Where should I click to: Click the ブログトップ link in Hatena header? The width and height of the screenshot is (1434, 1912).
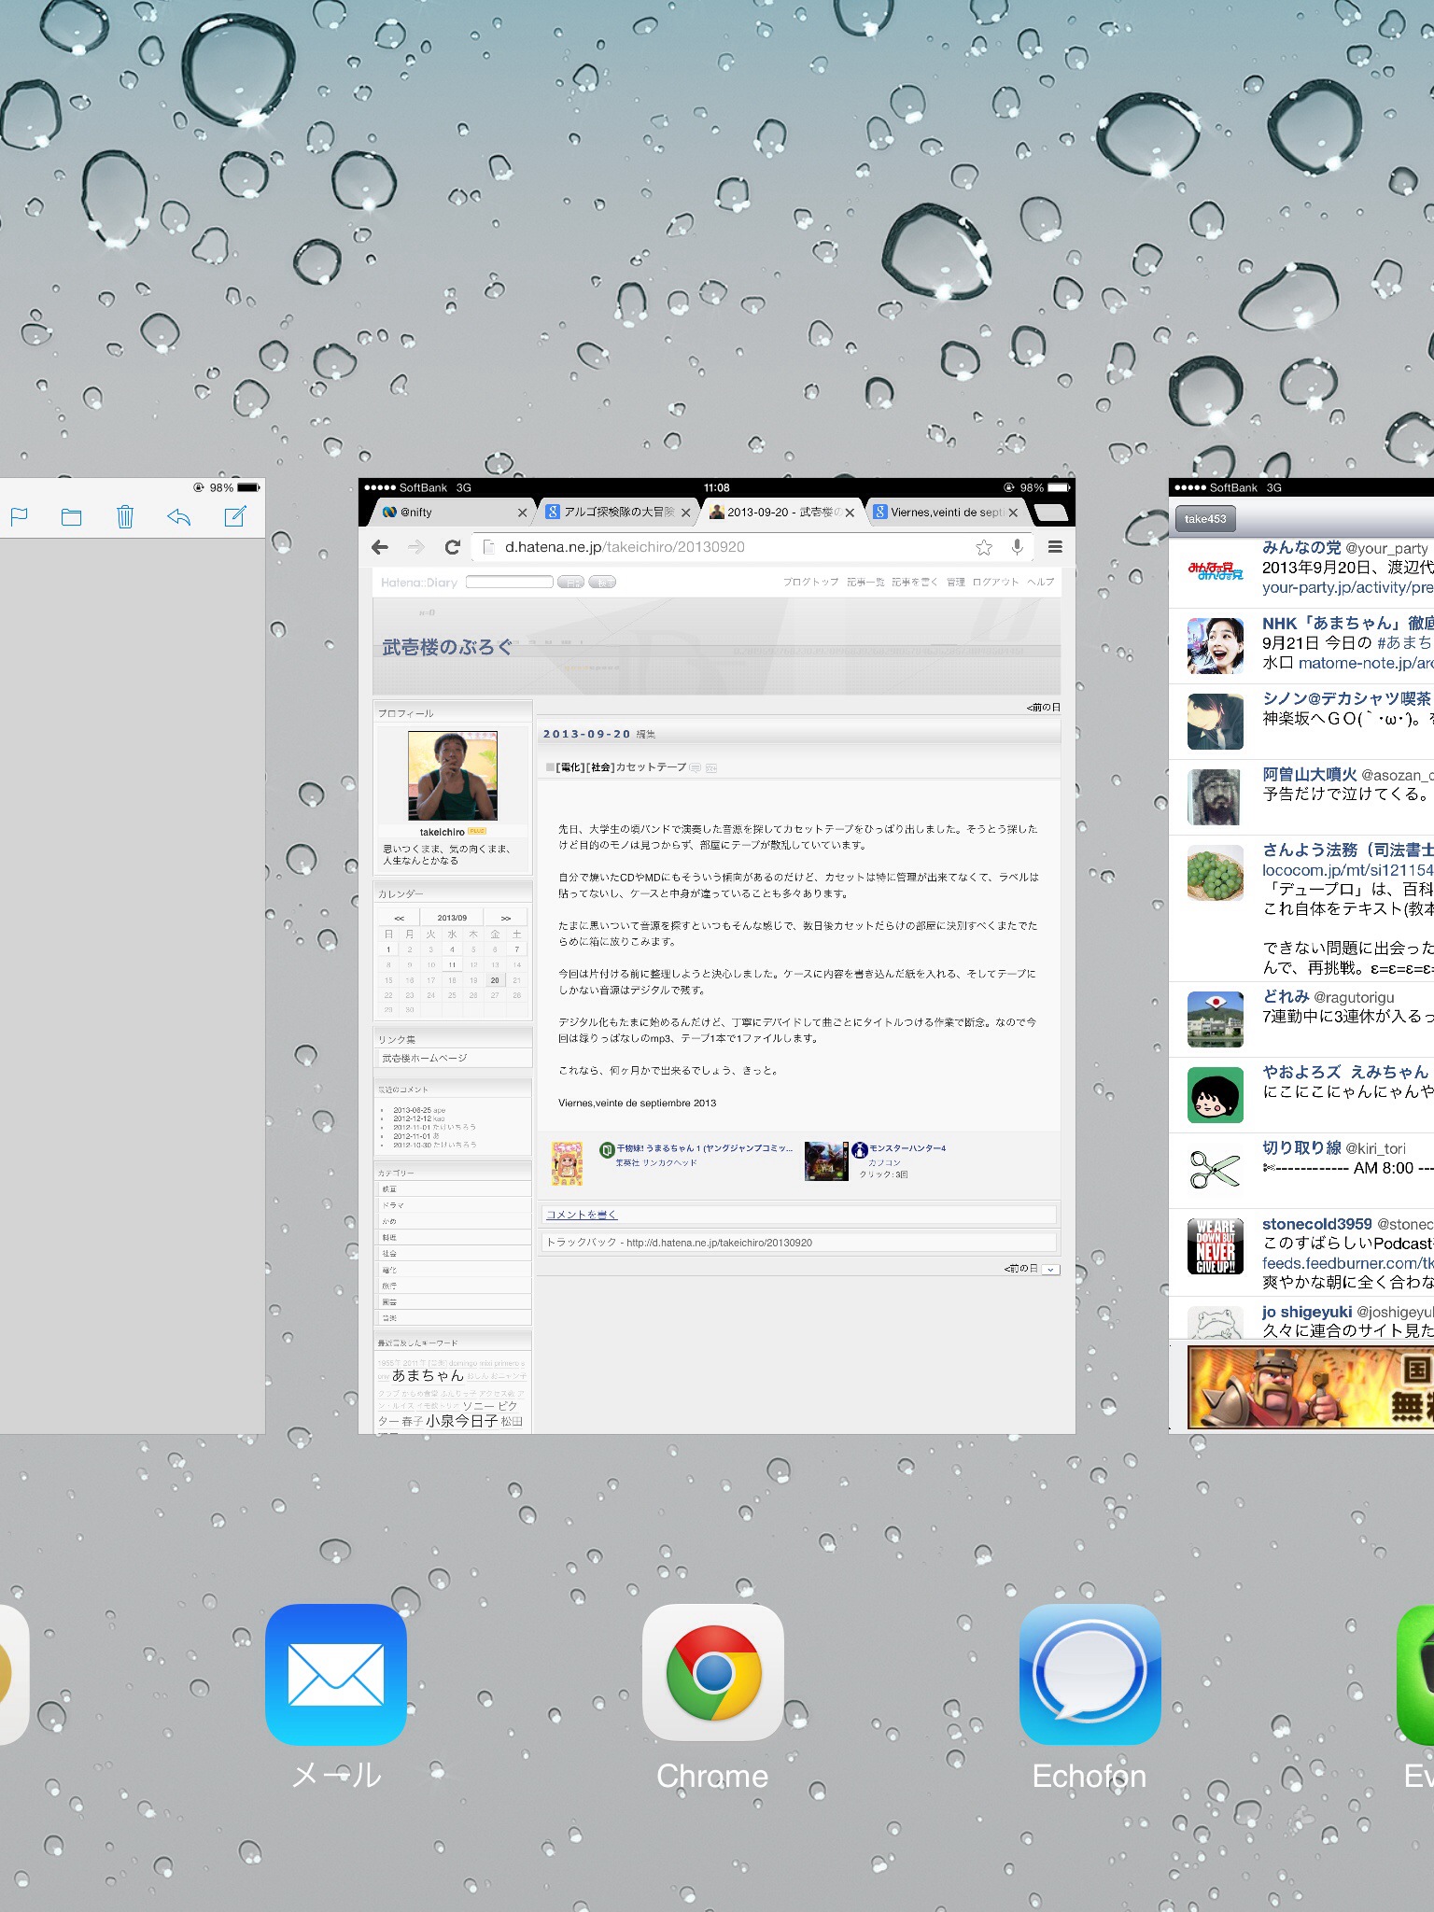(x=810, y=582)
